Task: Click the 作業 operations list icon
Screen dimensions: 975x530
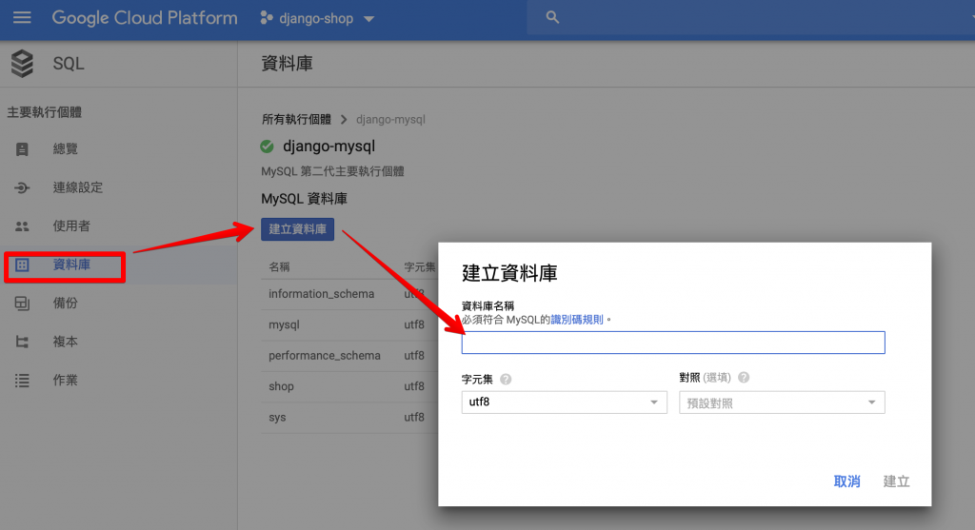Action: click(x=22, y=381)
